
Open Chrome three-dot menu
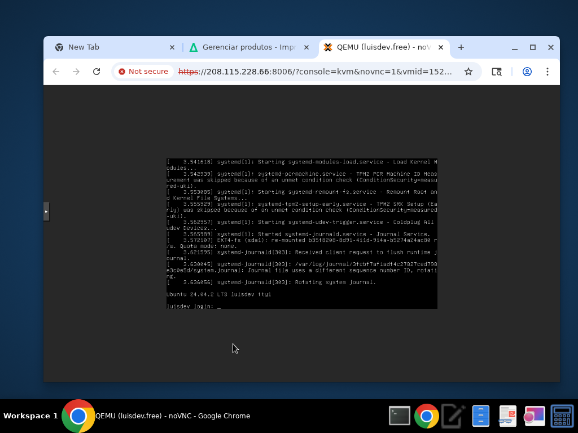point(548,72)
